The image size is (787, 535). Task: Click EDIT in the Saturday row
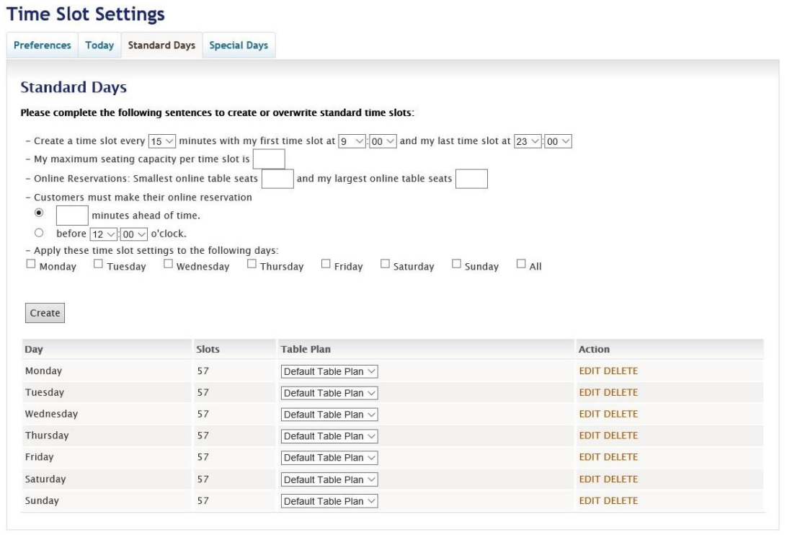[590, 479]
